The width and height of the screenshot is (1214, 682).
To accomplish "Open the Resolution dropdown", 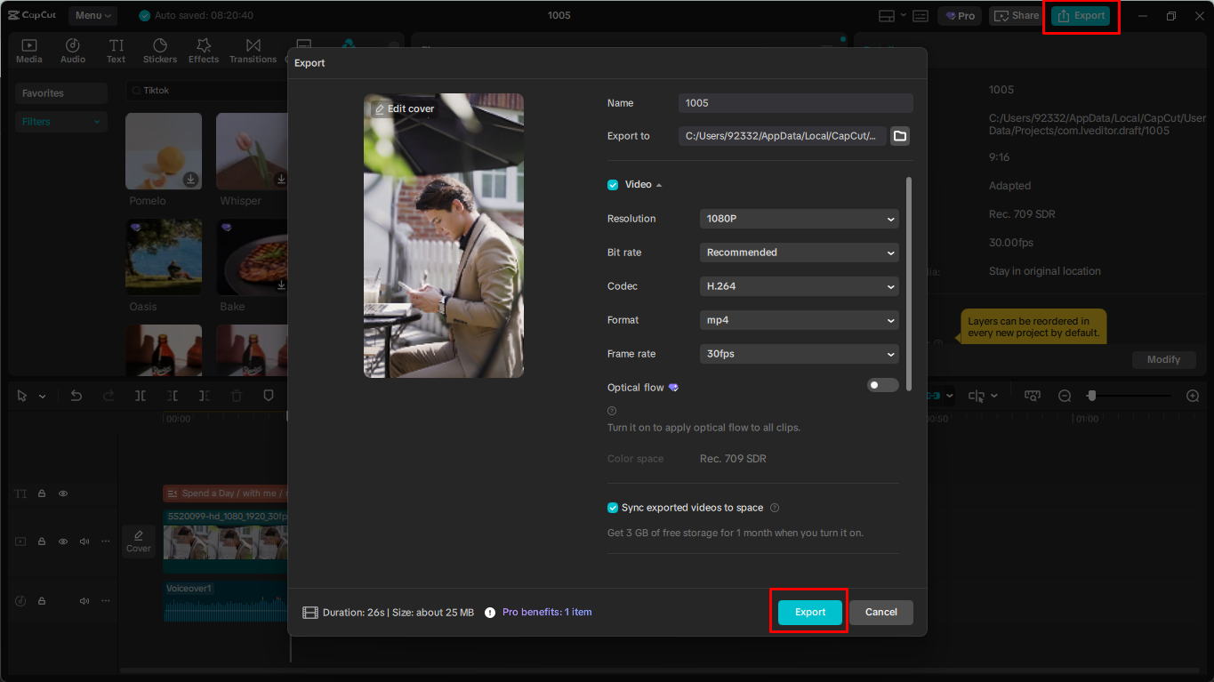I will [798, 218].
